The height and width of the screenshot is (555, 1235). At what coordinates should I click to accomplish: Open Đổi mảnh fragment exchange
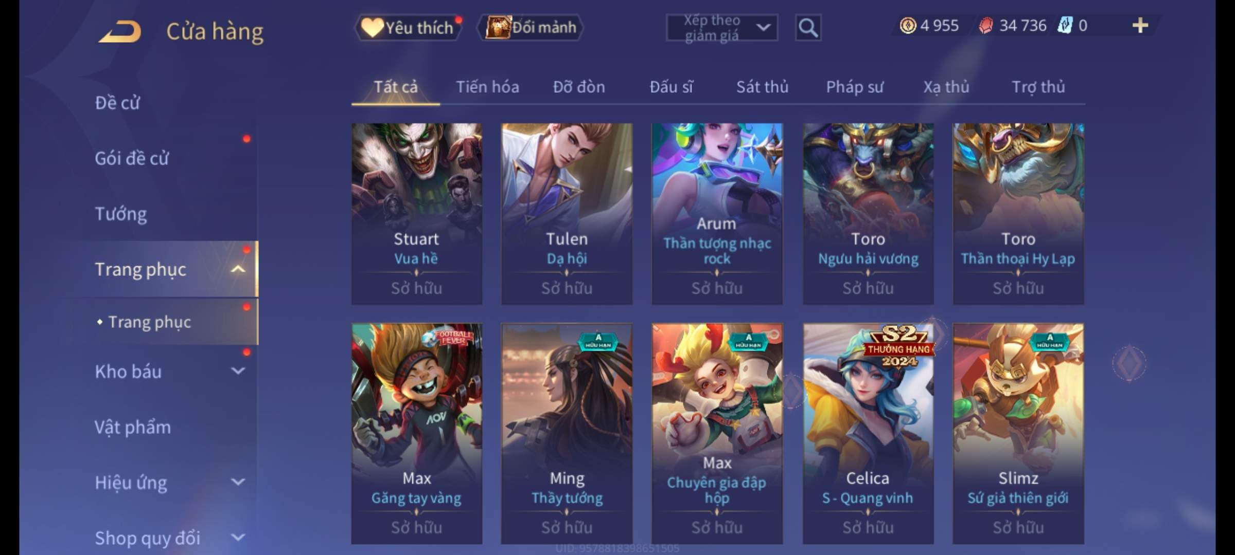pyautogui.click(x=531, y=27)
